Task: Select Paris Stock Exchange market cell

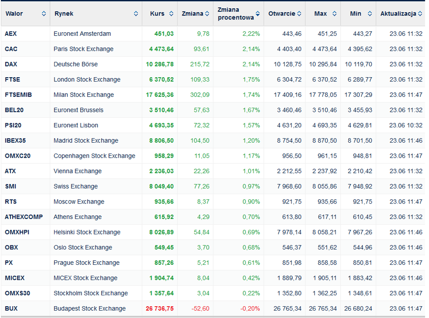Action: (x=96, y=49)
